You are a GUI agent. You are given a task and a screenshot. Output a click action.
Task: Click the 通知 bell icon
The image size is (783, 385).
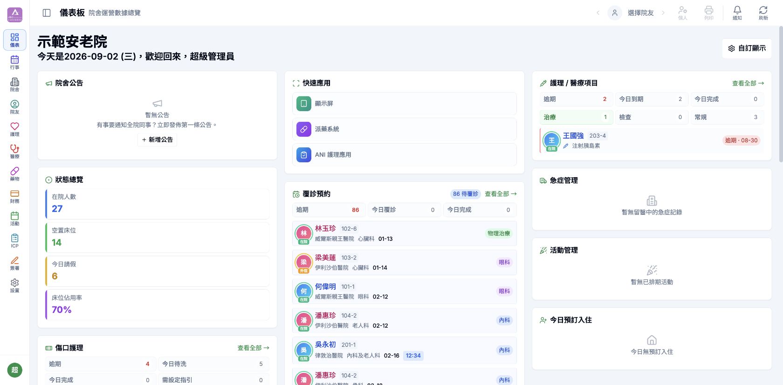click(737, 13)
